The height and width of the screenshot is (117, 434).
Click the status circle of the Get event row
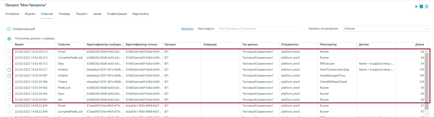click(9, 100)
